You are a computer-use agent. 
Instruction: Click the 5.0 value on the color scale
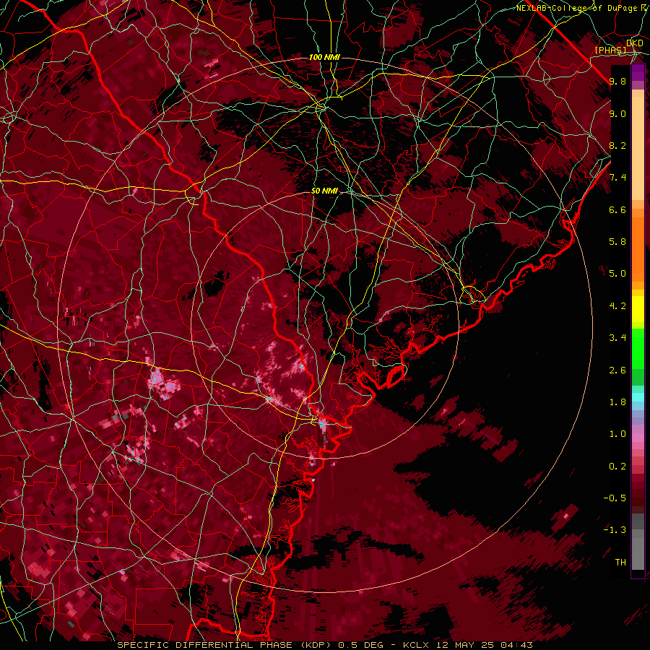(617, 274)
